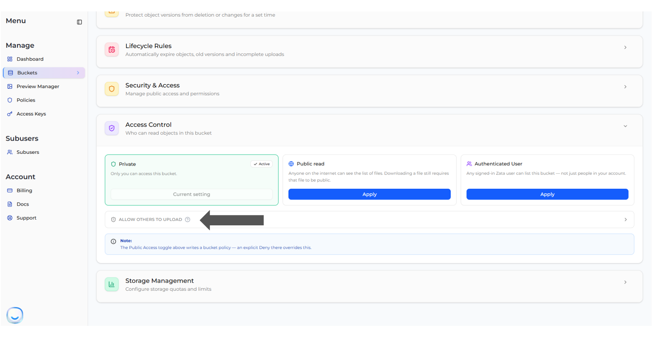Click the Current setting button
This screenshot has width=652, height=337.
tap(192, 194)
